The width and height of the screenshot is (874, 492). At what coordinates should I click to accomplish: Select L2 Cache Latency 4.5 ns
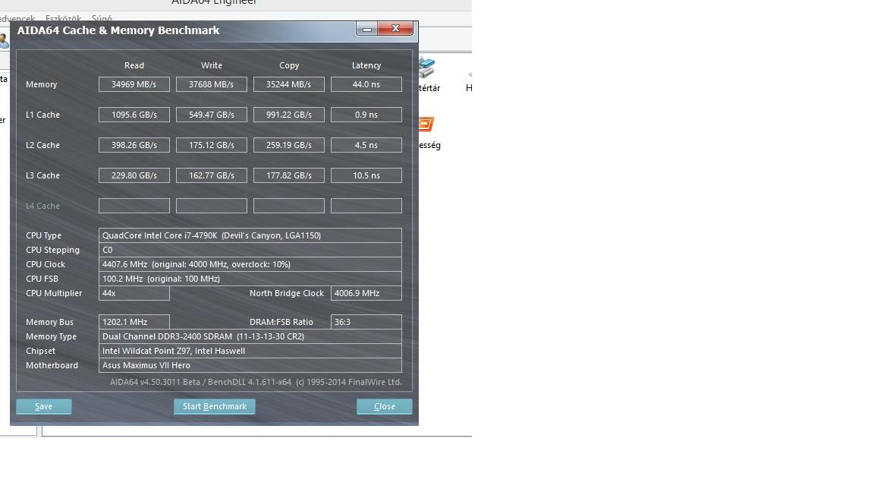point(366,145)
